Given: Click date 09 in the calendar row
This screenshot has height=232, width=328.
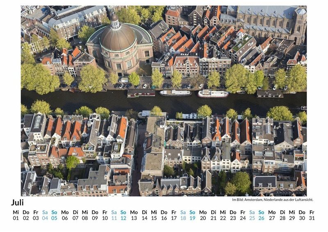Looking at the screenshot, I should point(95,218).
